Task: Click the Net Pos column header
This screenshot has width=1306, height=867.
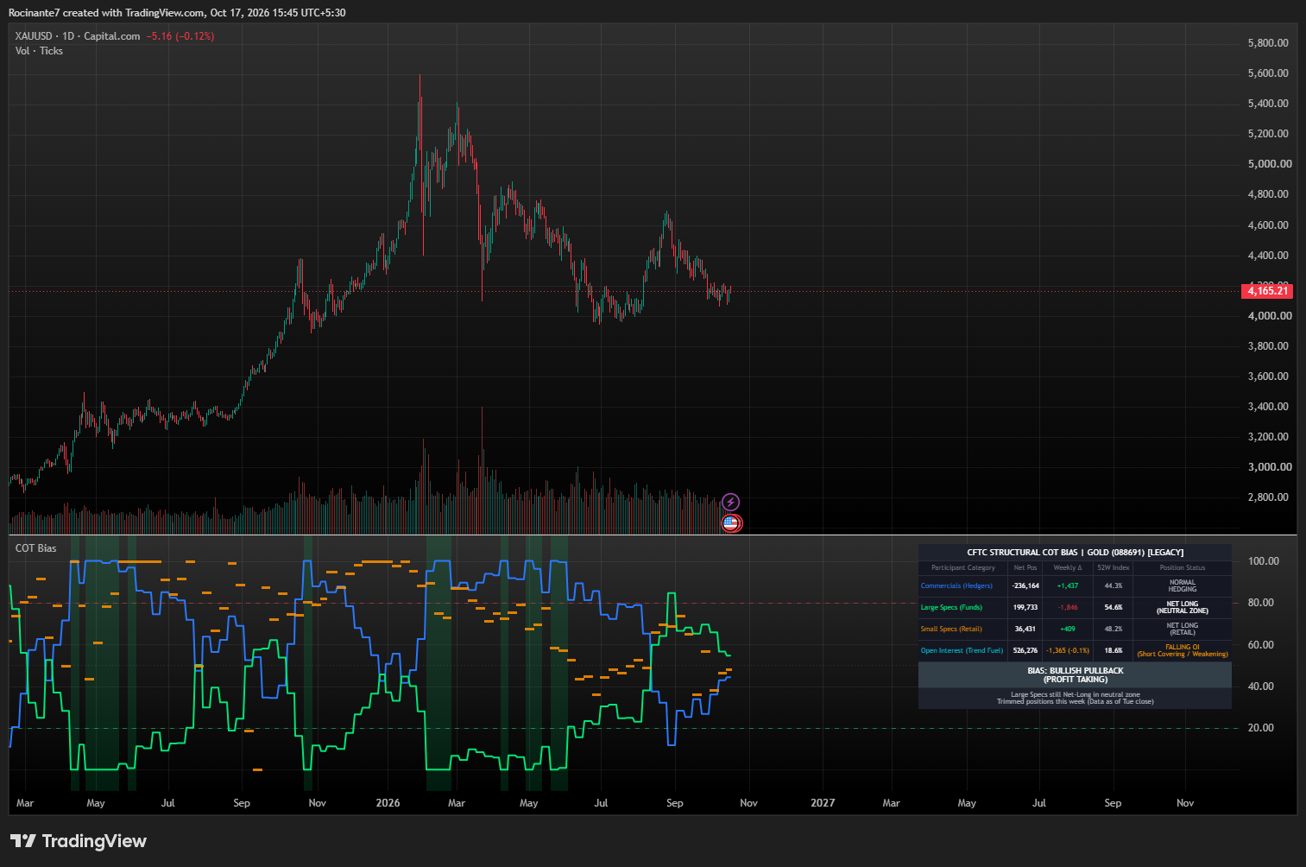Action: click(x=1025, y=568)
